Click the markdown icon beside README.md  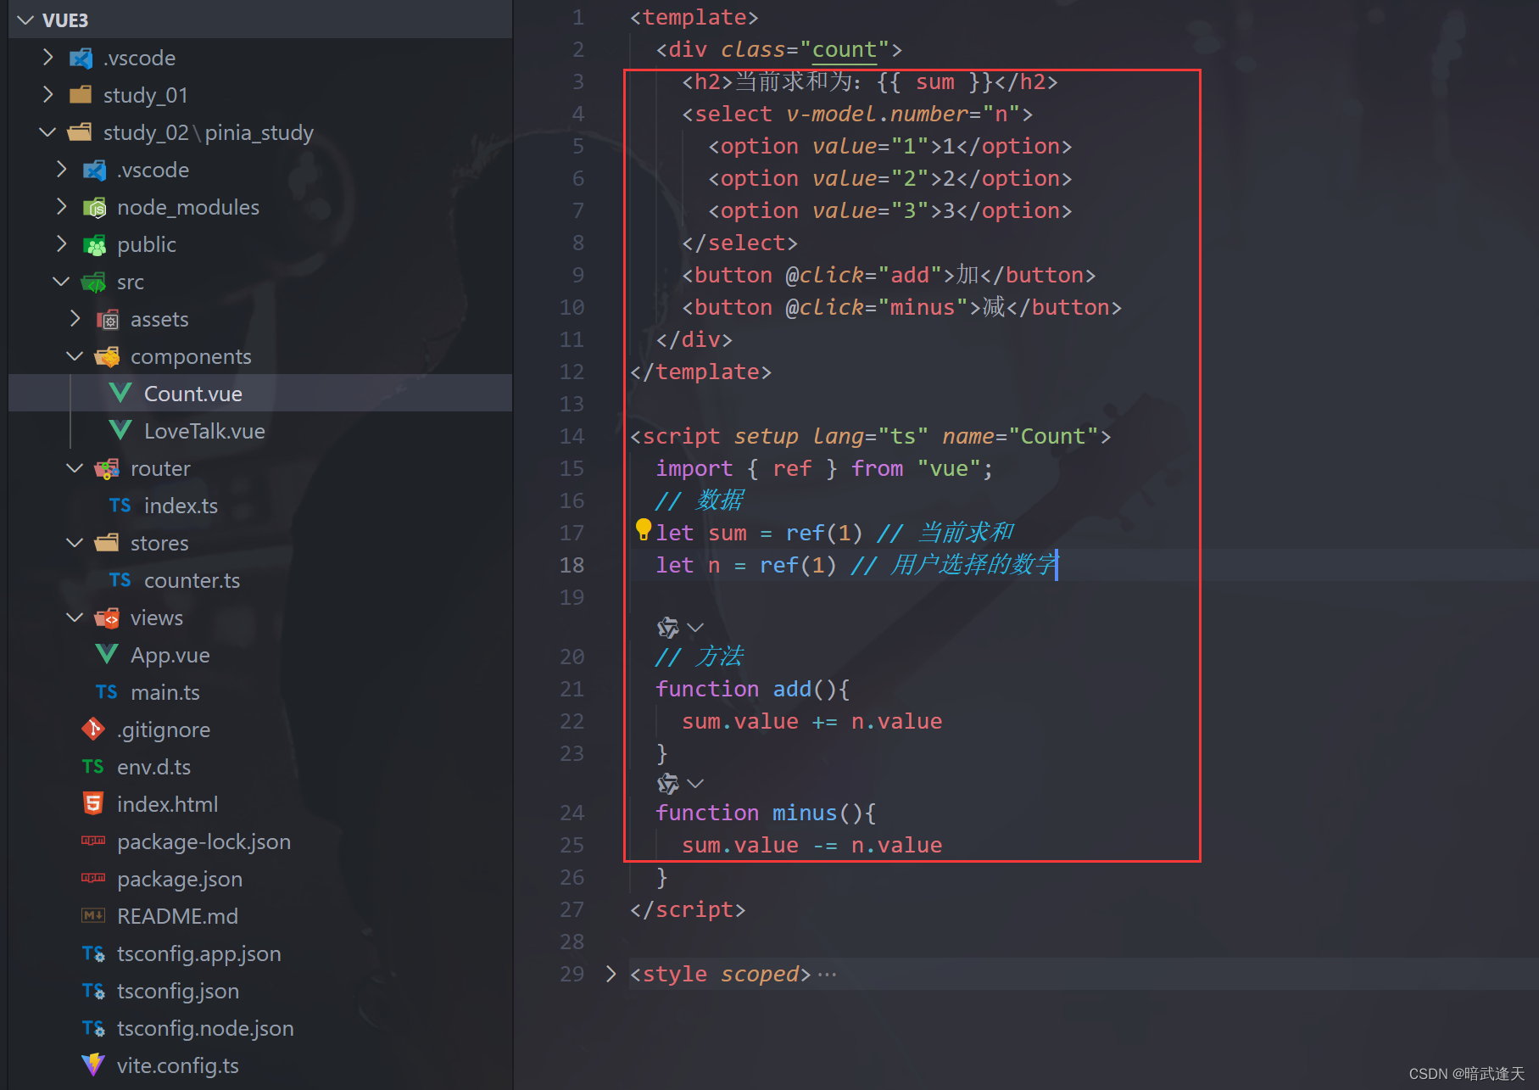[x=93, y=915]
